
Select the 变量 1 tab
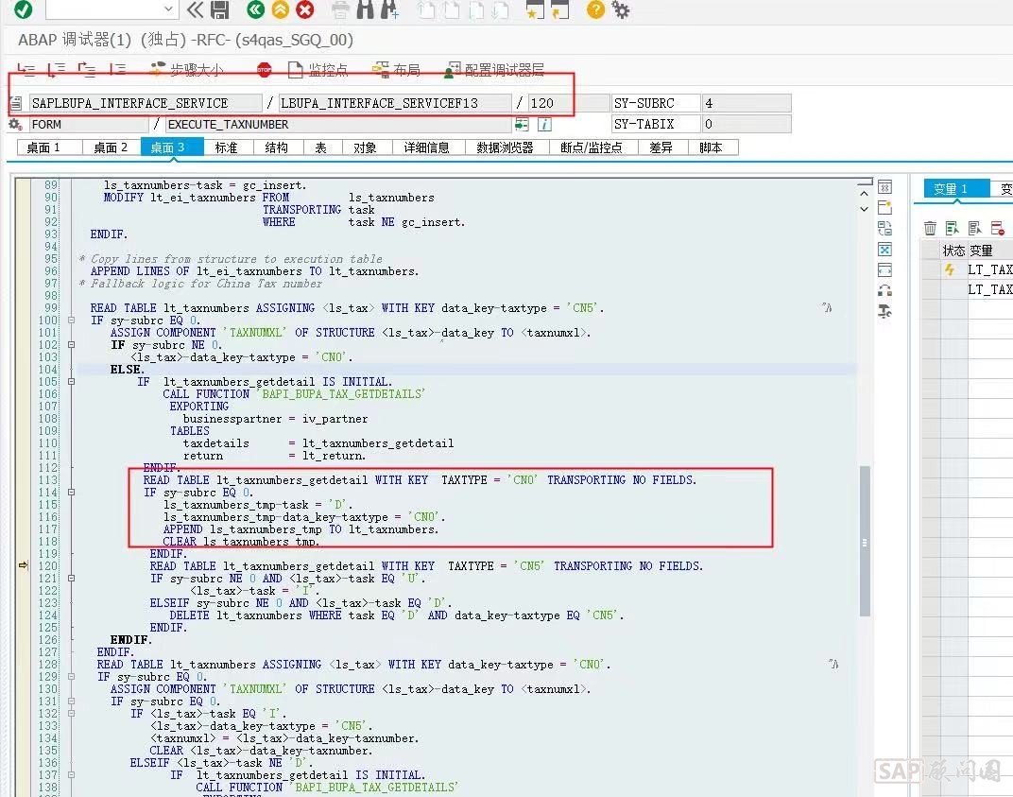click(957, 189)
